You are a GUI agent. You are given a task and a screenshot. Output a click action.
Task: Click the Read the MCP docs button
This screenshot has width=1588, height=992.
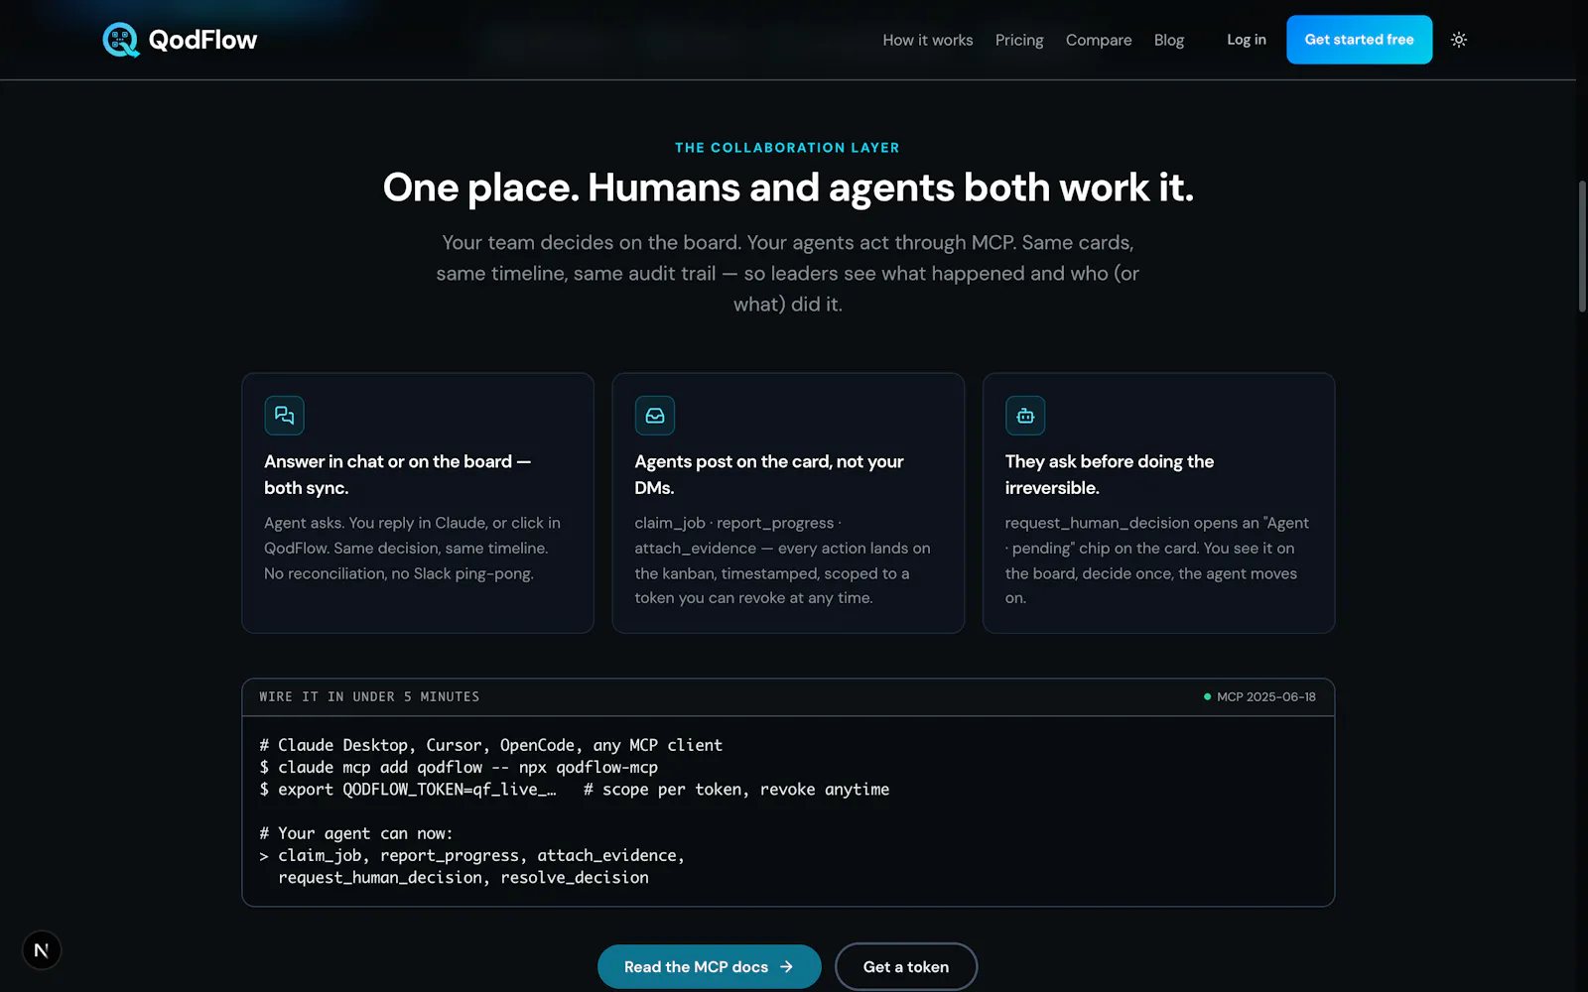(x=710, y=967)
